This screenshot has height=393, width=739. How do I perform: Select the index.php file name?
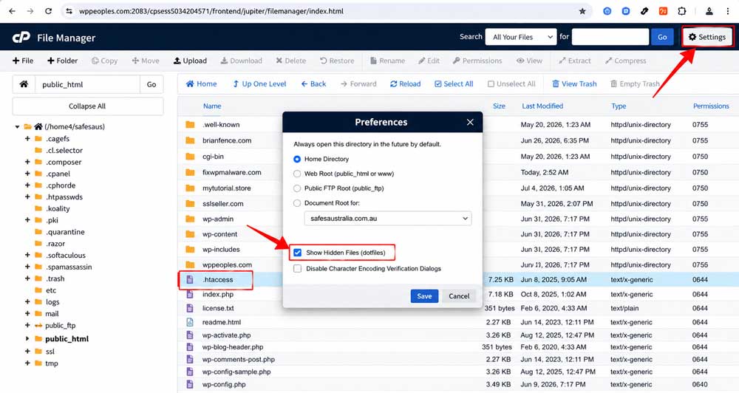pyautogui.click(x=218, y=294)
